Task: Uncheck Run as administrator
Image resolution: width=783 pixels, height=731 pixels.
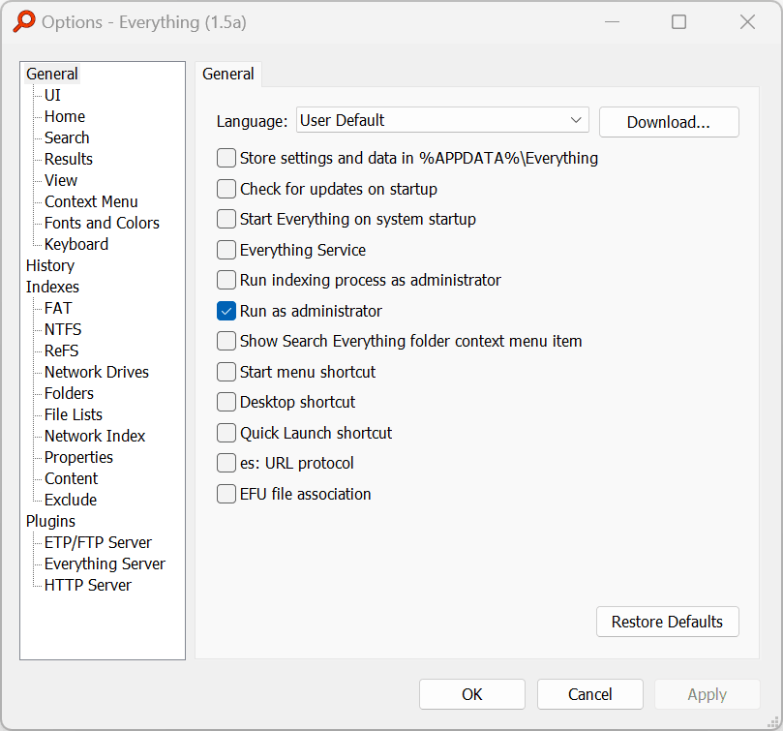Action: tap(226, 311)
